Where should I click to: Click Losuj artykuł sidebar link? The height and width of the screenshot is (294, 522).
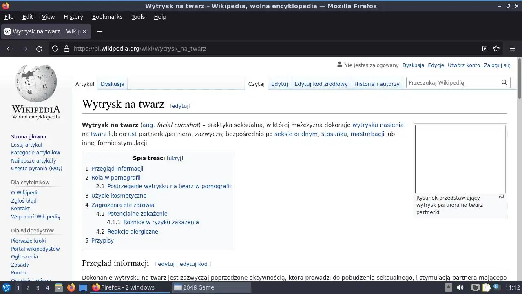(x=27, y=145)
